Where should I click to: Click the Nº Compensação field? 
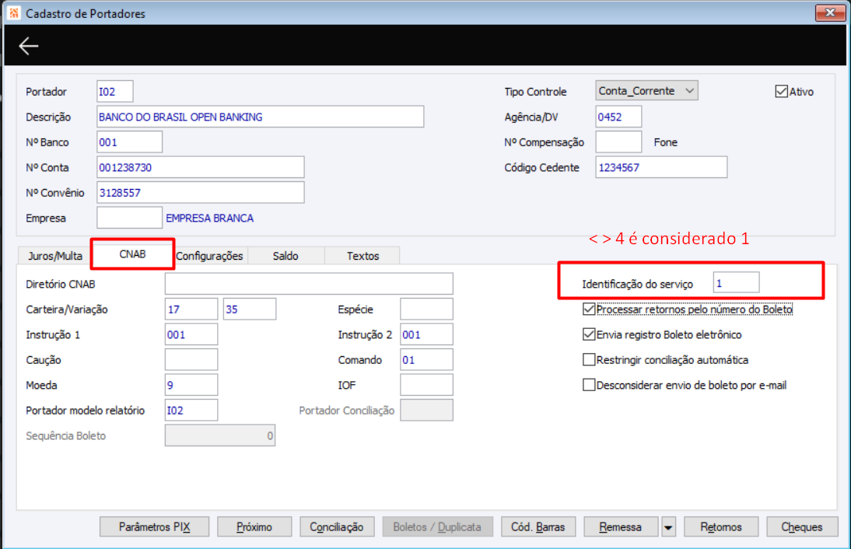click(618, 142)
